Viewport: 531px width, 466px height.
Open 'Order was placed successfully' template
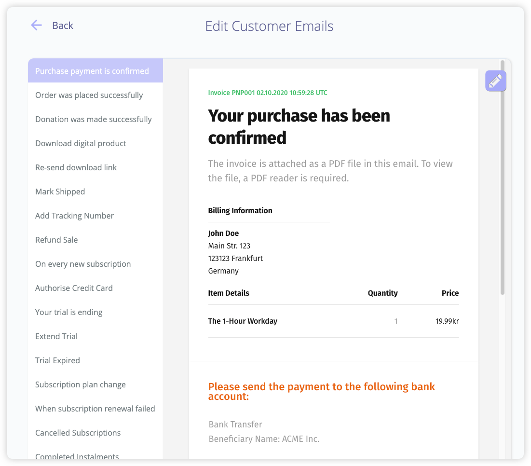click(x=89, y=95)
